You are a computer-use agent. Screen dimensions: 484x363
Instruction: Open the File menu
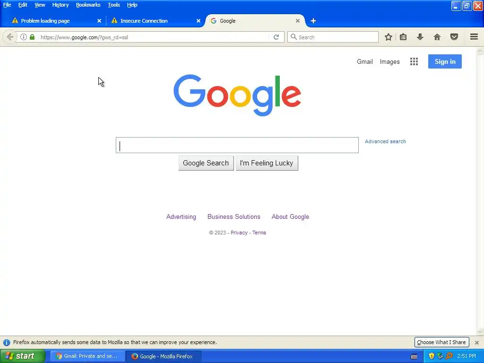pyautogui.click(x=7, y=5)
